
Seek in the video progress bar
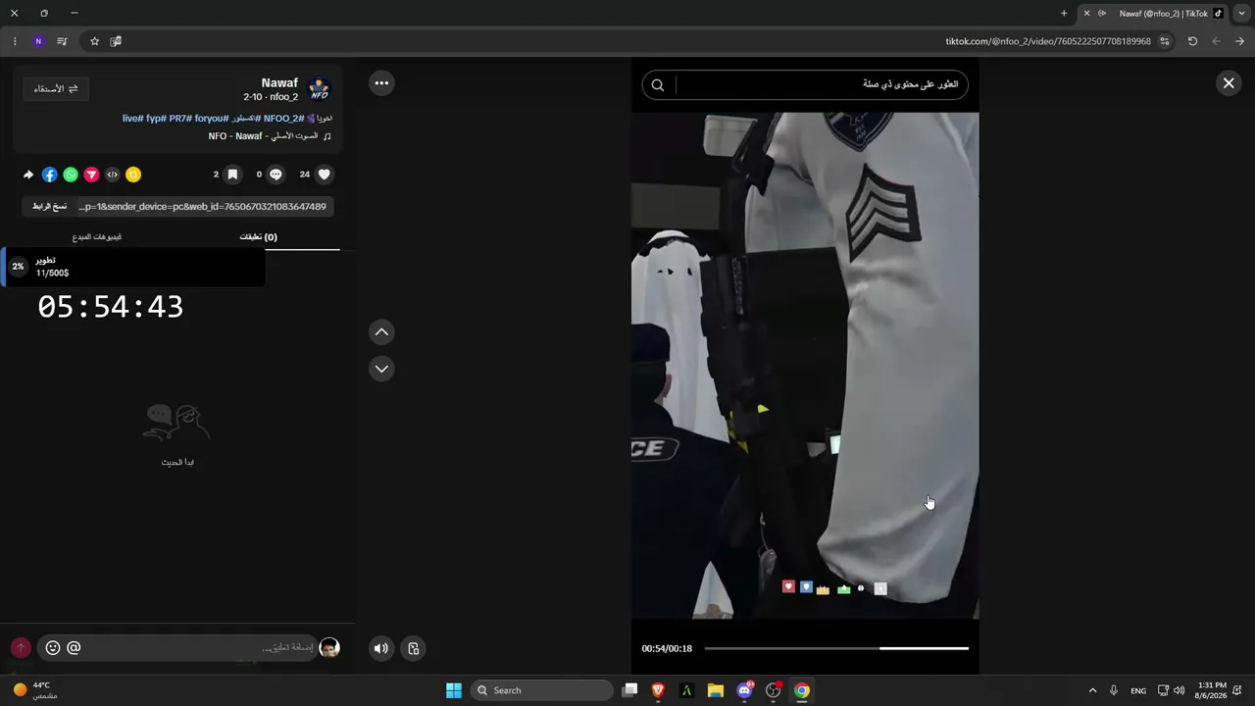pos(836,648)
